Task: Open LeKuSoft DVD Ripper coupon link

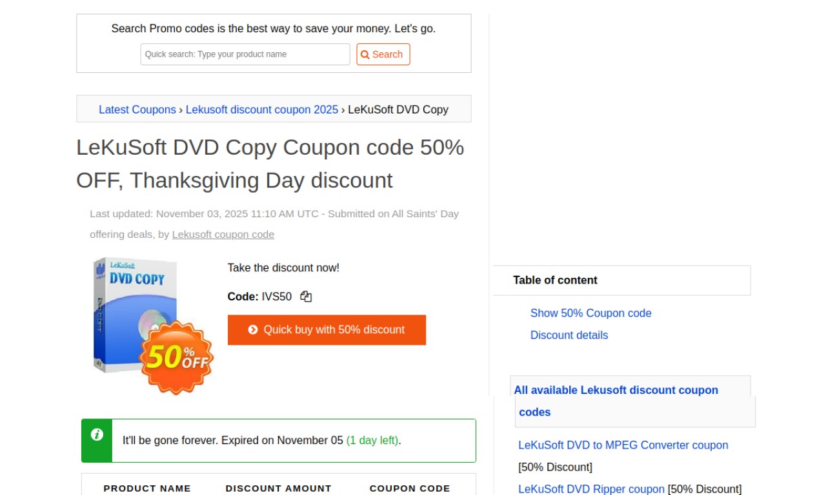Action: (591, 489)
